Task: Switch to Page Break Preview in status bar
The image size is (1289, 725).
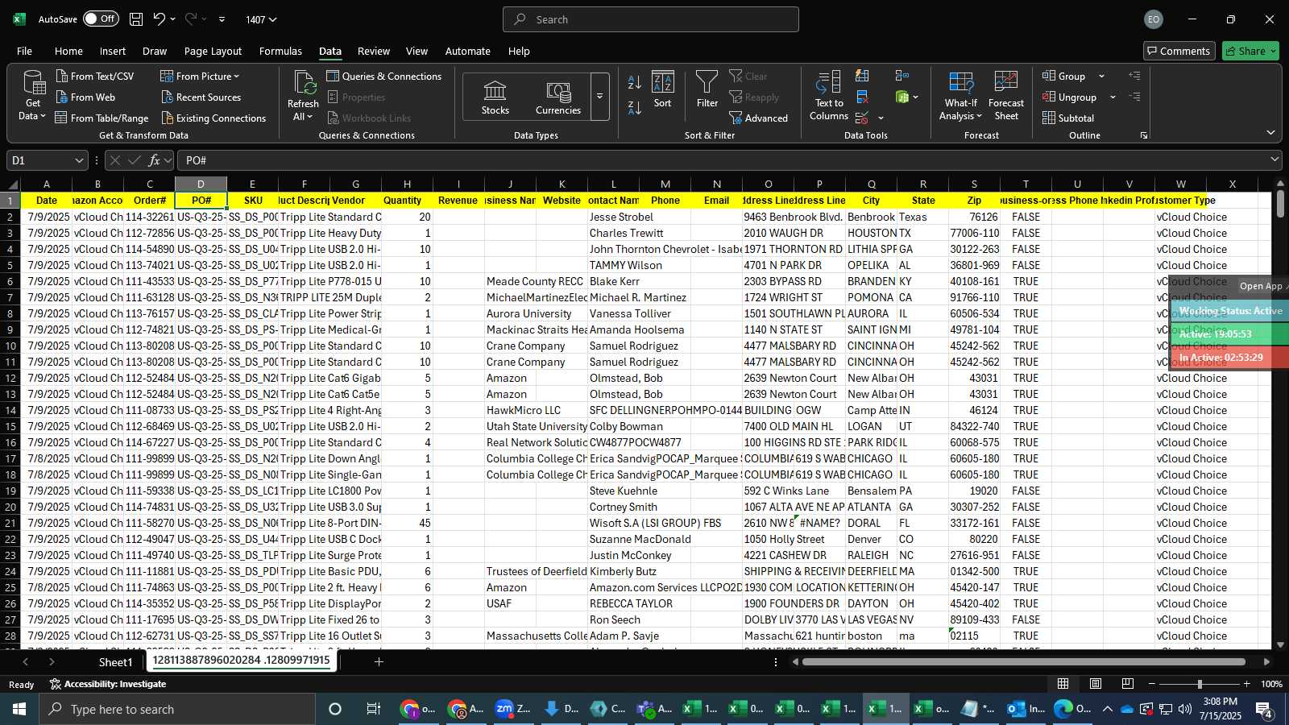Action: click(x=1128, y=684)
